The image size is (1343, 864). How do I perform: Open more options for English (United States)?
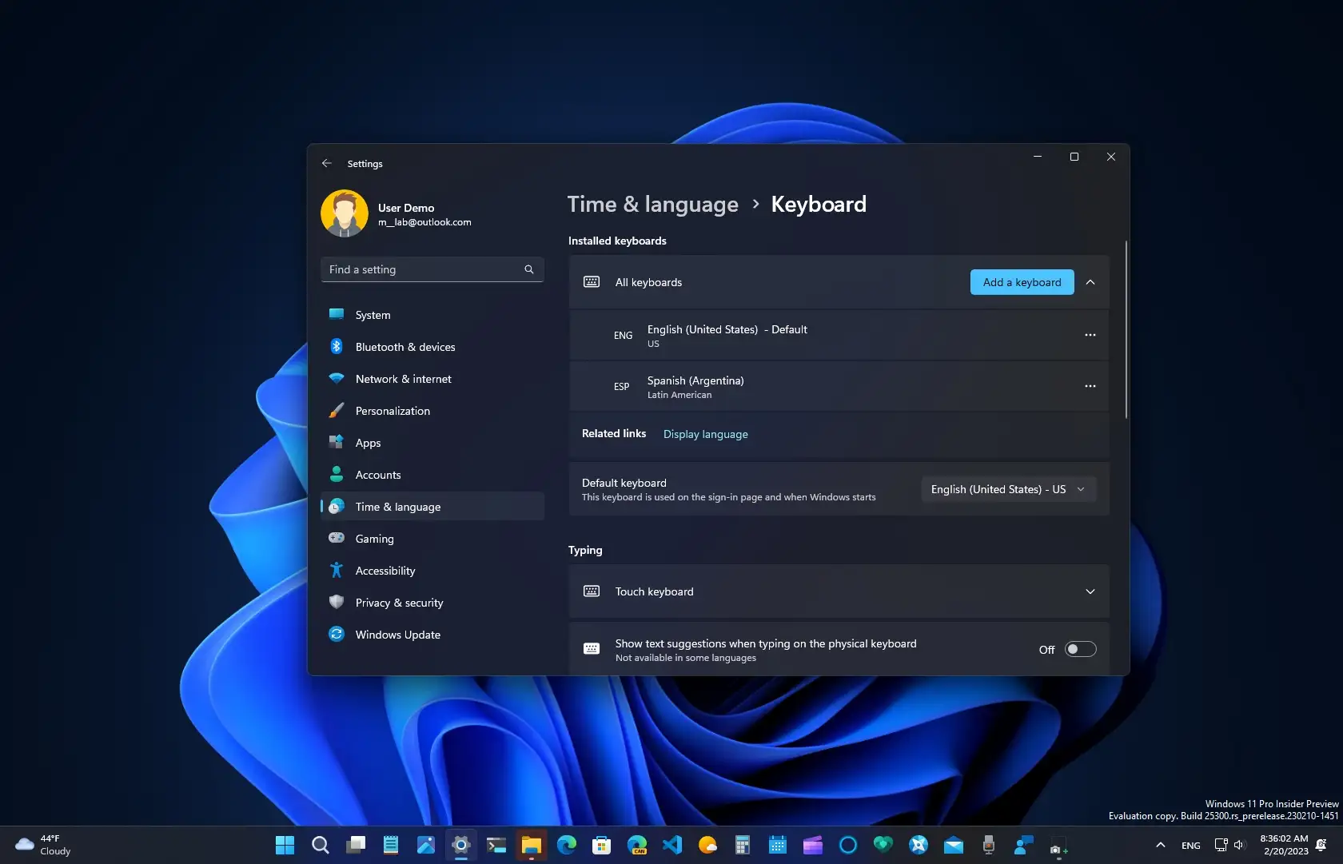pos(1090,335)
